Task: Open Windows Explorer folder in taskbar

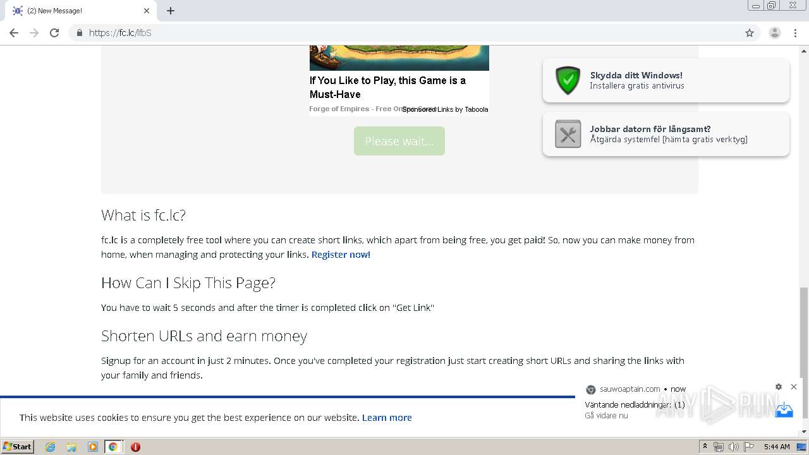Action: [71, 447]
